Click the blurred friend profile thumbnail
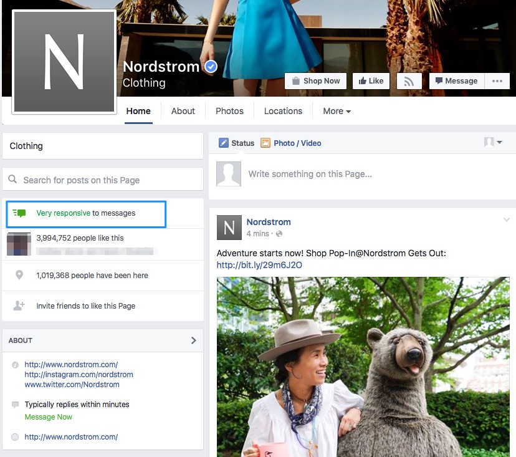Viewport: 516px width, 457px height. click(19, 244)
